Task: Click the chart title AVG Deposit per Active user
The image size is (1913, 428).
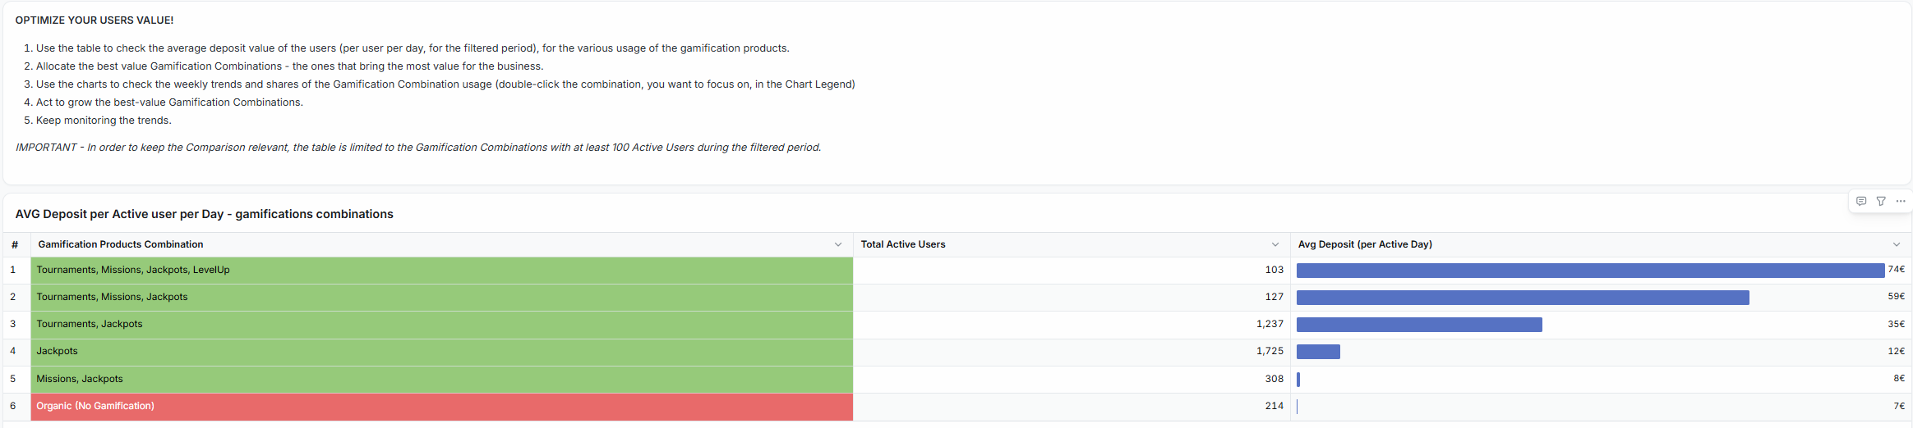Action: (204, 214)
